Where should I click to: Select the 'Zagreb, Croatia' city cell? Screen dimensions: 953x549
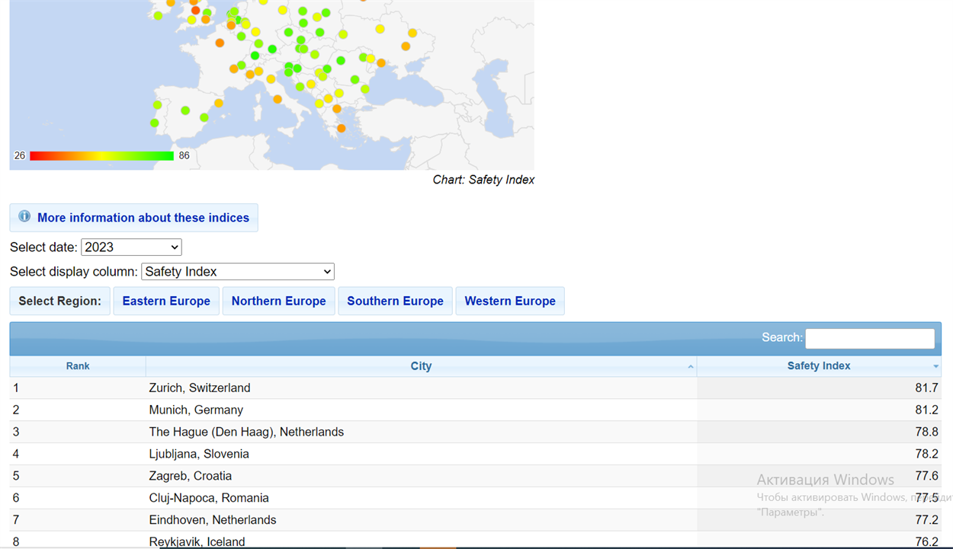point(191,476)
